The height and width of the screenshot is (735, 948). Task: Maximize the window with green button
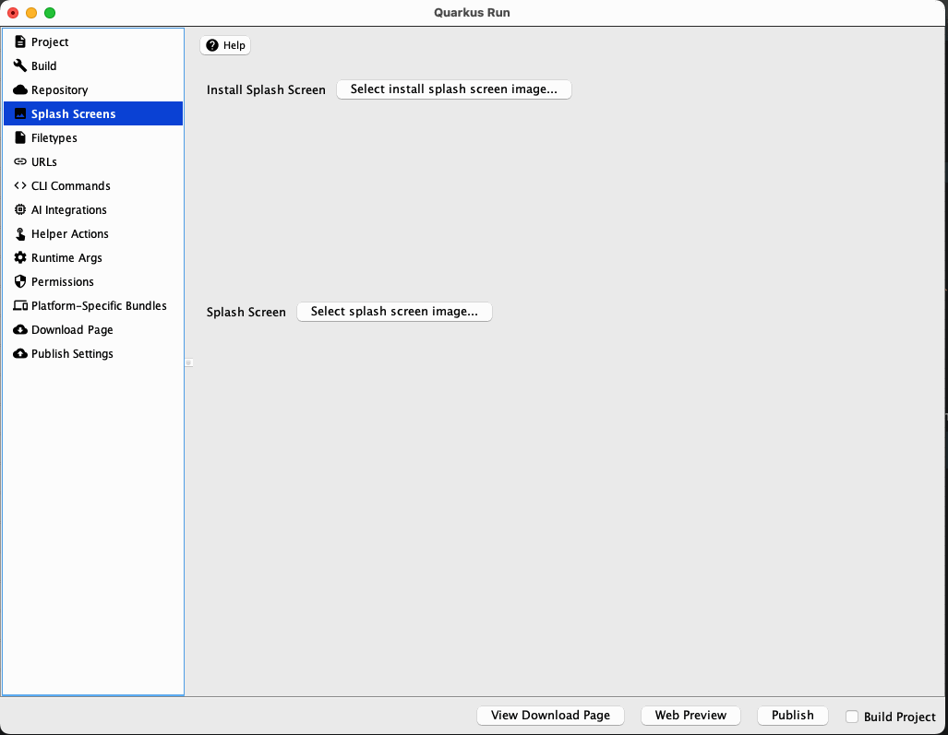pos(50,13)
